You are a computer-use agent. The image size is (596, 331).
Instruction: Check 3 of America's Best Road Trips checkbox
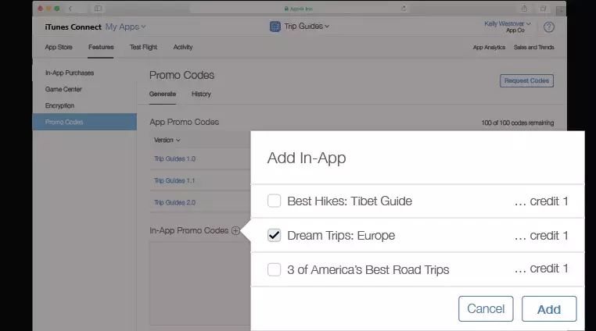coord(274,269)
